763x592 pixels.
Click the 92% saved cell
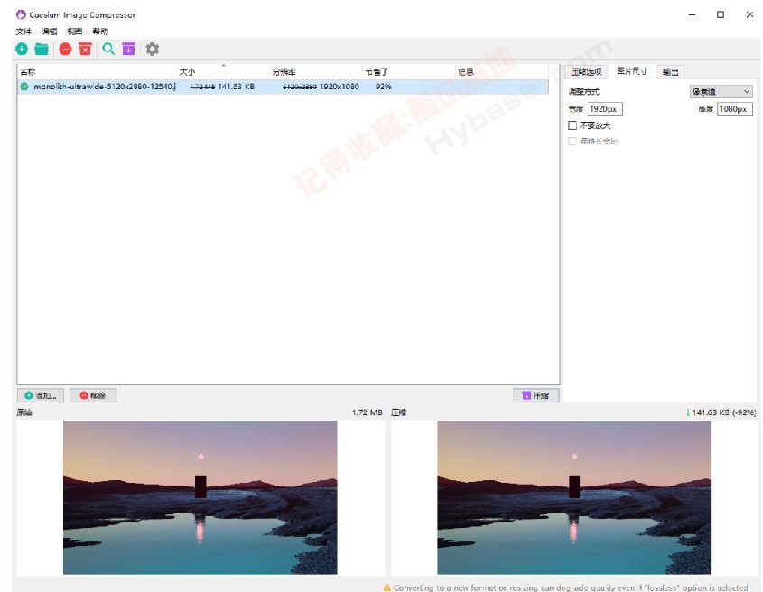tap(384, 87)
